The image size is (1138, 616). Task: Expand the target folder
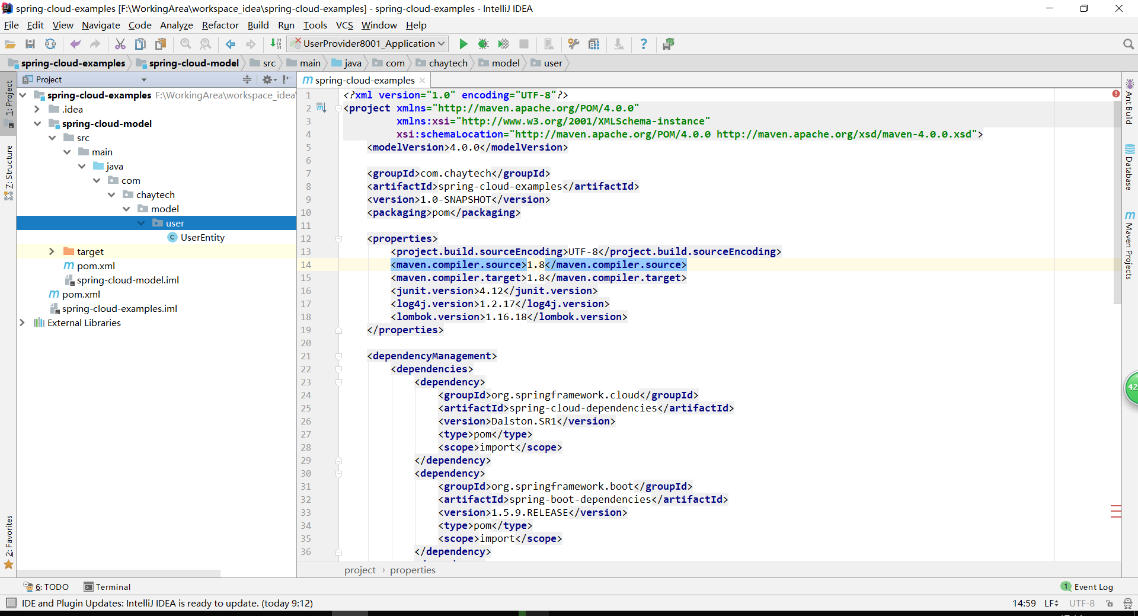coord(52,251)
